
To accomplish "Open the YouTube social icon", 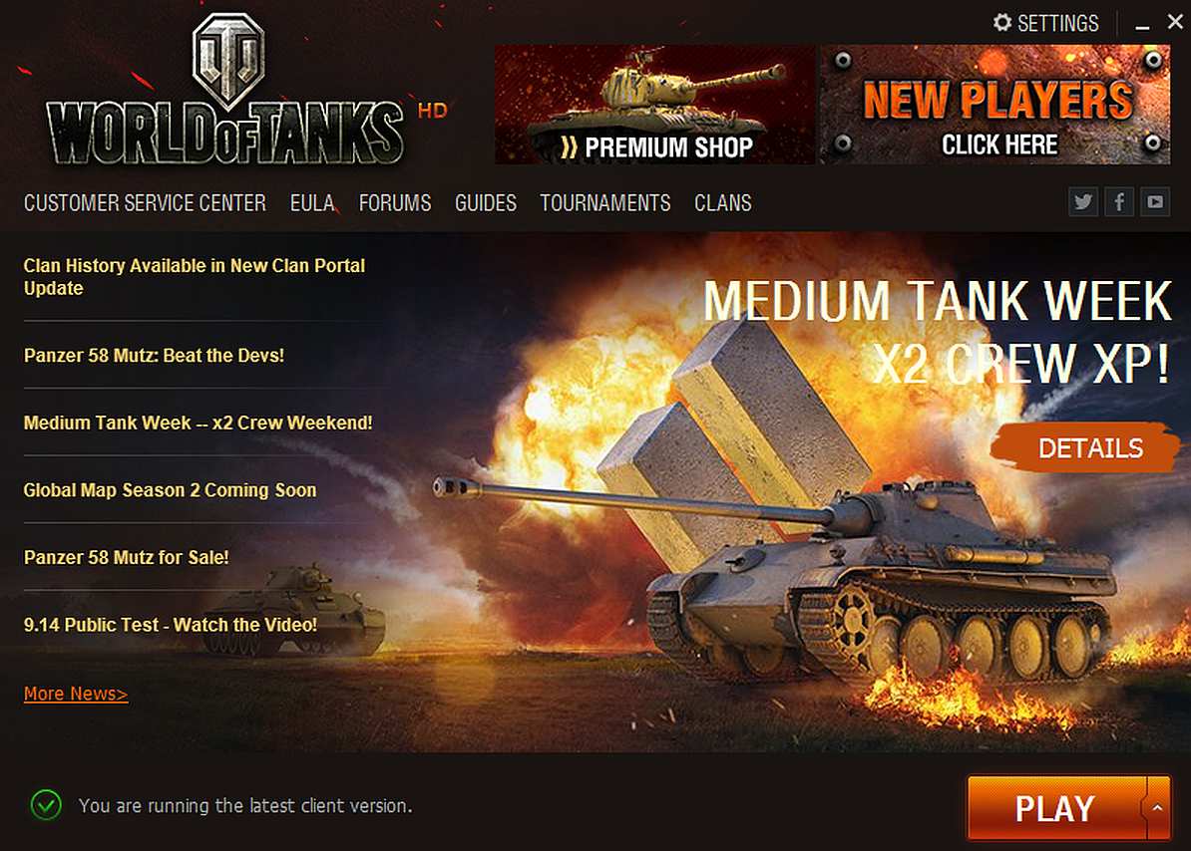I will click(x=1154, y=201).
